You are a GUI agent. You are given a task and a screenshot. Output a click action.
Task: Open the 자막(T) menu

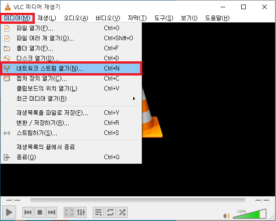click(137, 18)
